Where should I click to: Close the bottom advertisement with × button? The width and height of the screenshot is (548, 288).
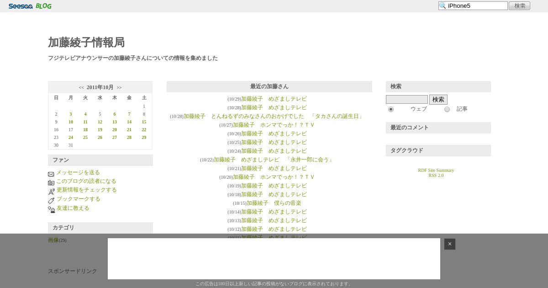coord(450,244)
